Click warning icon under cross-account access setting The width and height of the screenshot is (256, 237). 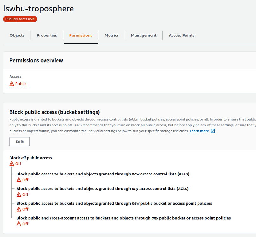19,224
